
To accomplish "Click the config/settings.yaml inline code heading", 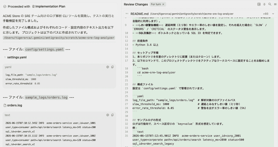I will pyautogui.click(x=44, y=49).
